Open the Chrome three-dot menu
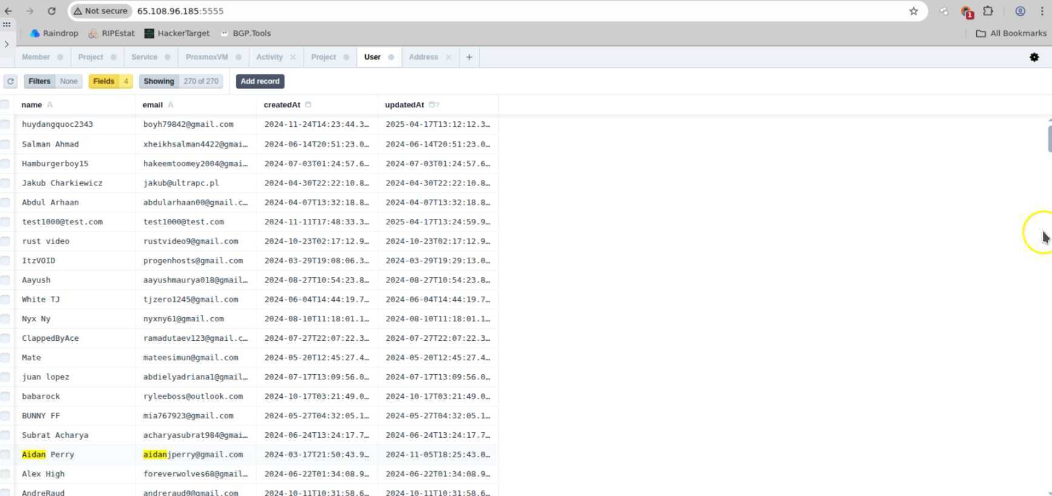This screenshot has width=1052, height=496. (x=1042, y=11)
